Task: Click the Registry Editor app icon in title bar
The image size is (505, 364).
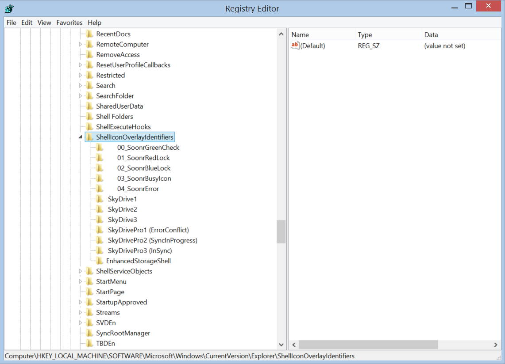Action: coord(9,8)
